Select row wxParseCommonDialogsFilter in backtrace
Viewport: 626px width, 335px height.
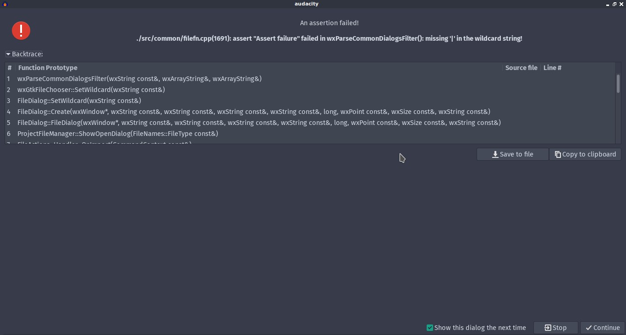[310, 79]
